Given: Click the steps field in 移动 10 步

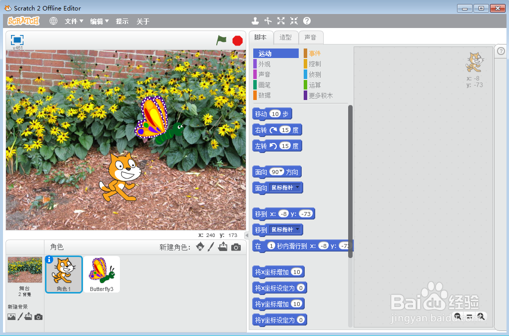Looking at the screenshot, I should click(275, 113).
